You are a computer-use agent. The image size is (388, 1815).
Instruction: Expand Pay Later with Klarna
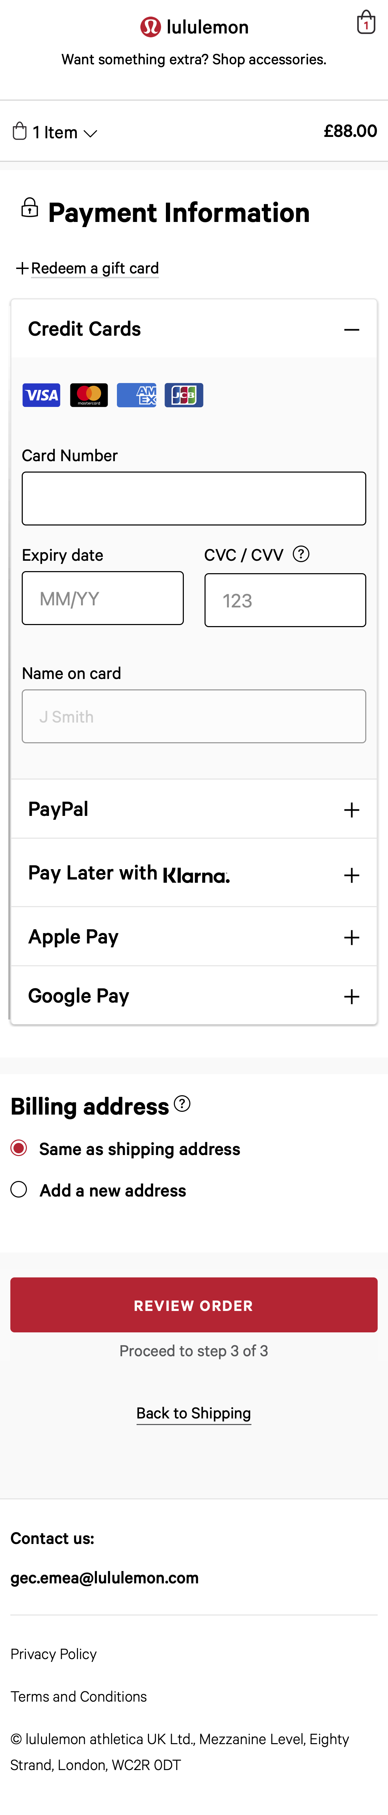click(351, 875)
